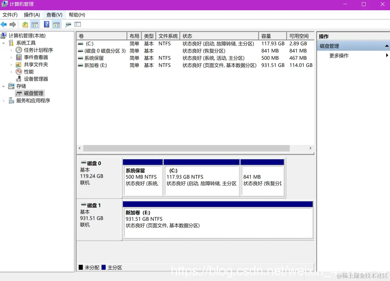Click the 计算机管理(本地) root node icon
The height and width of the screenshot is (281, 390).
tap(4, 36)
